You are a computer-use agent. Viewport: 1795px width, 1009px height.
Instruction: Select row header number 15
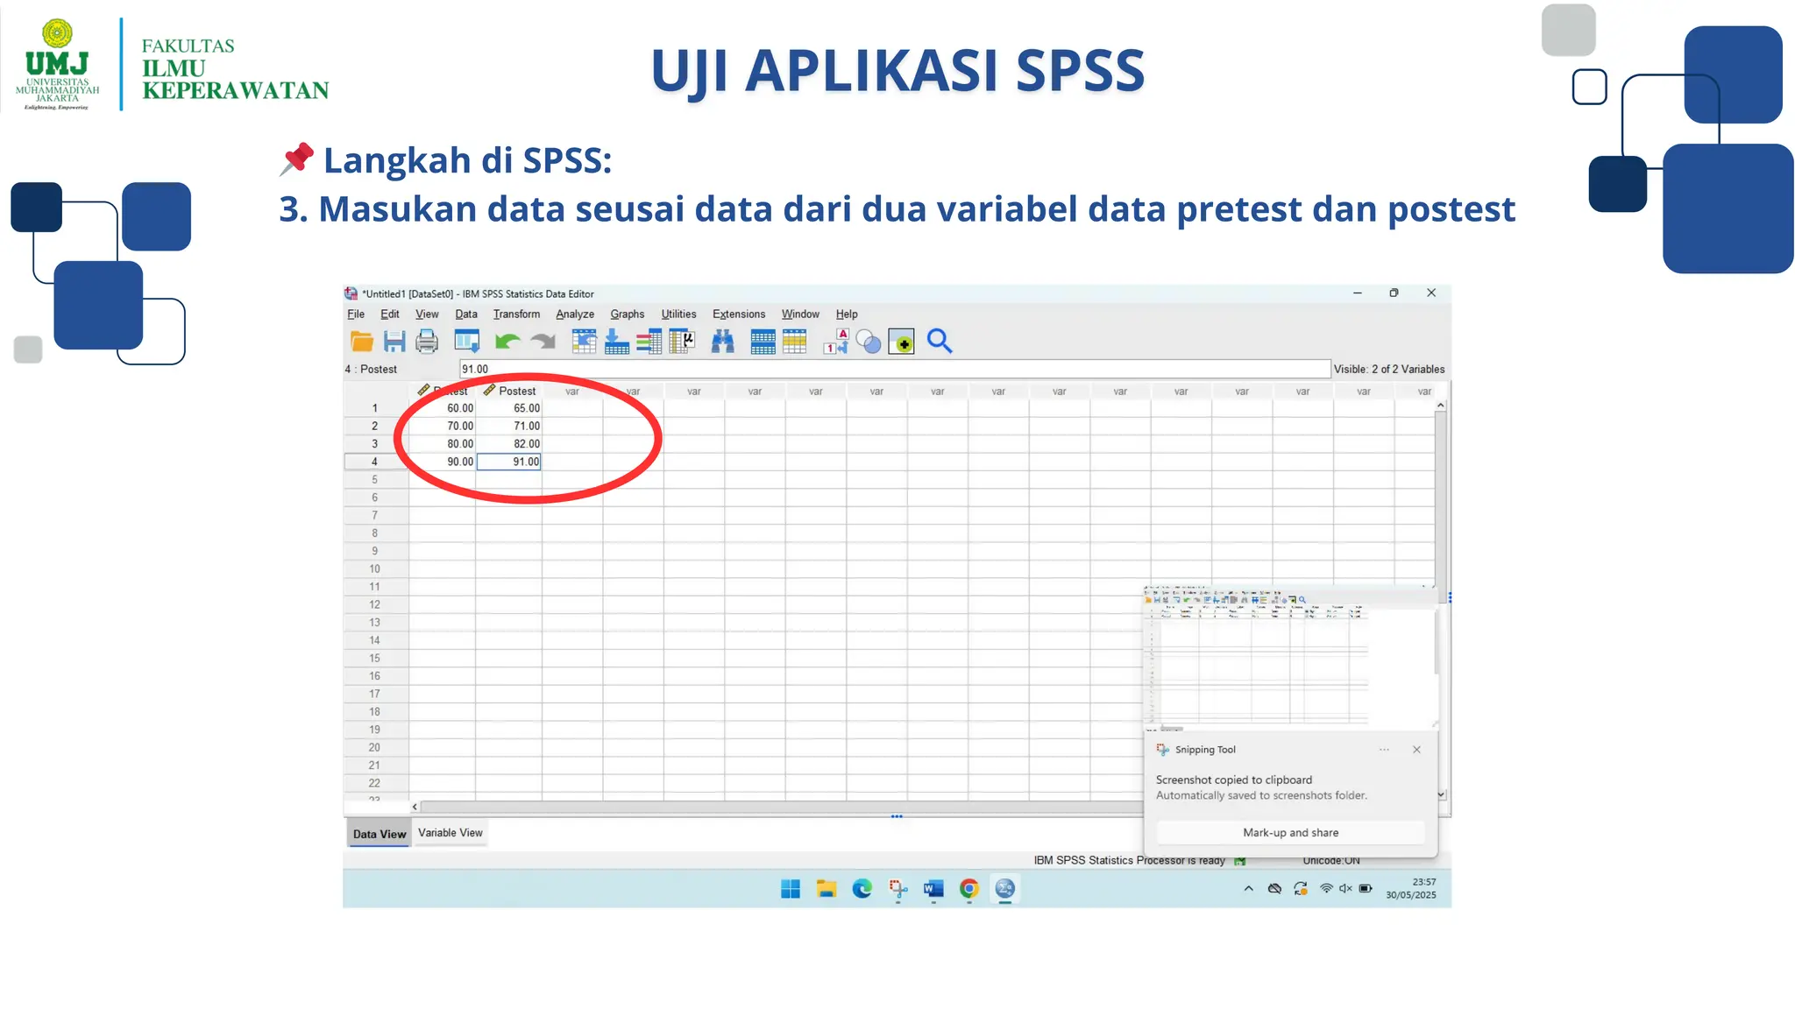pos(375,659)
